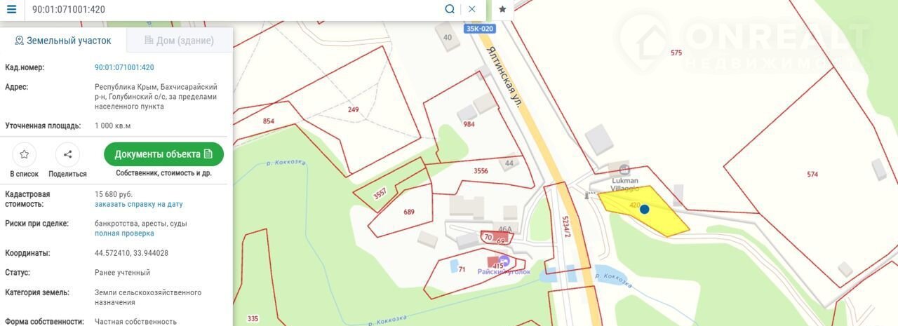Click the star favorites icon
This screenshot has width=898, height=326.
click(x=502, y=9)
